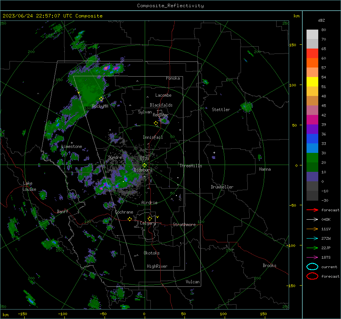Viewport: 341px width, 319px height.
Task: Click the cyan current ellipse legend icon
Action: tap(312, 267)
